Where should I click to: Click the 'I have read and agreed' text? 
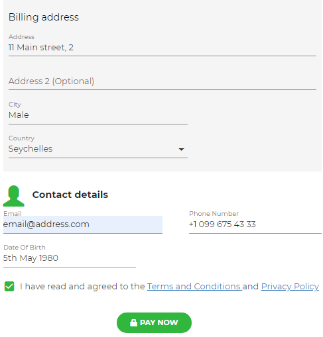82,286
